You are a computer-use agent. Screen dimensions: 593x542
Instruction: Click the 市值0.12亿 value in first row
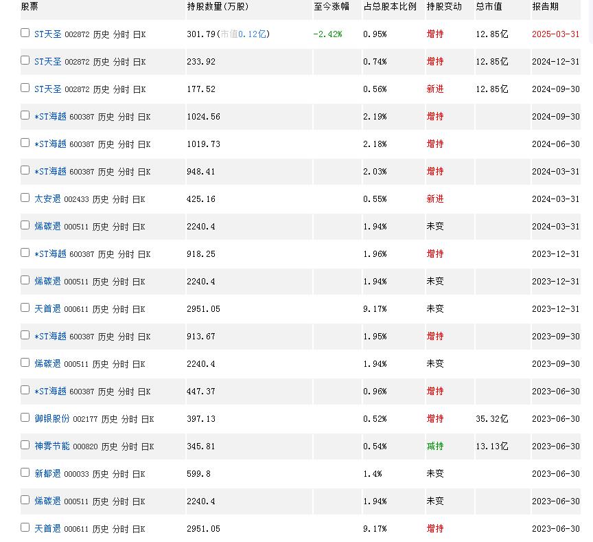(x=243, y=34)
